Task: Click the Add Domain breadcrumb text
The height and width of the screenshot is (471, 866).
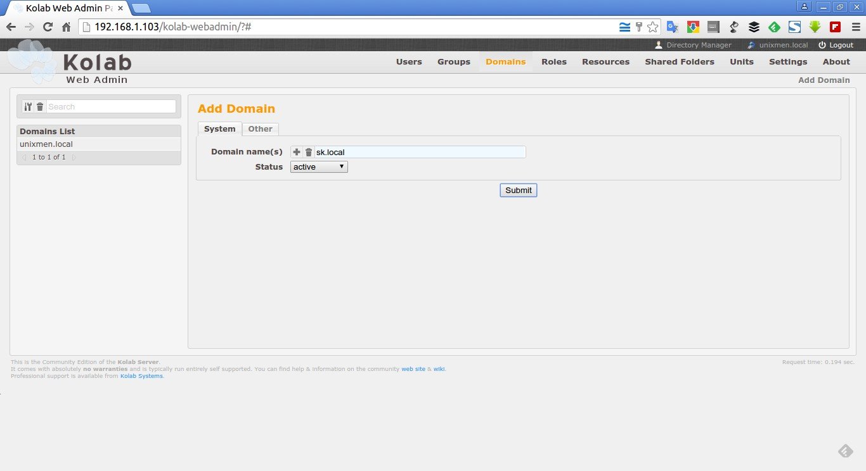Action: pyautogui.click(x=824, y=80)
